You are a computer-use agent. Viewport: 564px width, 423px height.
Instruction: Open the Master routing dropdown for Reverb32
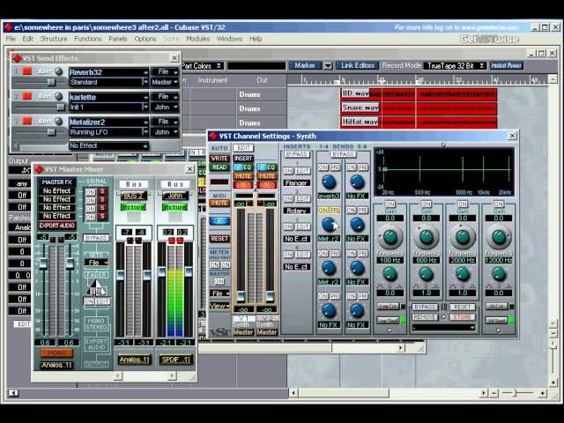pyautogui.click(x=165, y=82)
